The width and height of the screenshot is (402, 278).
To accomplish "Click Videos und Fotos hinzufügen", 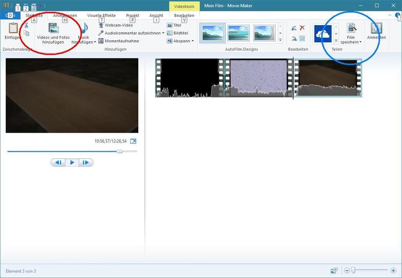I will click(53, 33).
